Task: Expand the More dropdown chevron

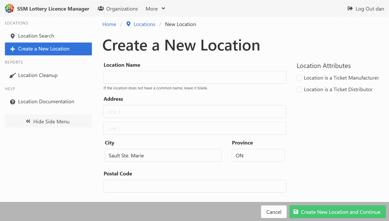Action: click(163, 8)
